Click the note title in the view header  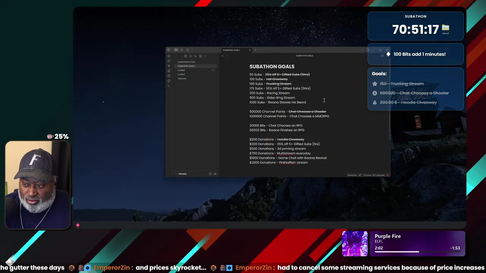[x=305, y=56]
